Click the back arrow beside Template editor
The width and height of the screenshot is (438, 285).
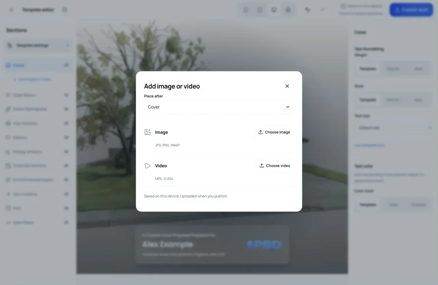(x=11, y=10)
